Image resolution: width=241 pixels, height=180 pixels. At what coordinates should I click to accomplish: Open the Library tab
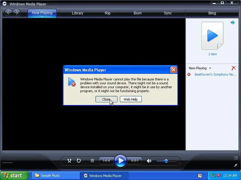coord(77,13)
